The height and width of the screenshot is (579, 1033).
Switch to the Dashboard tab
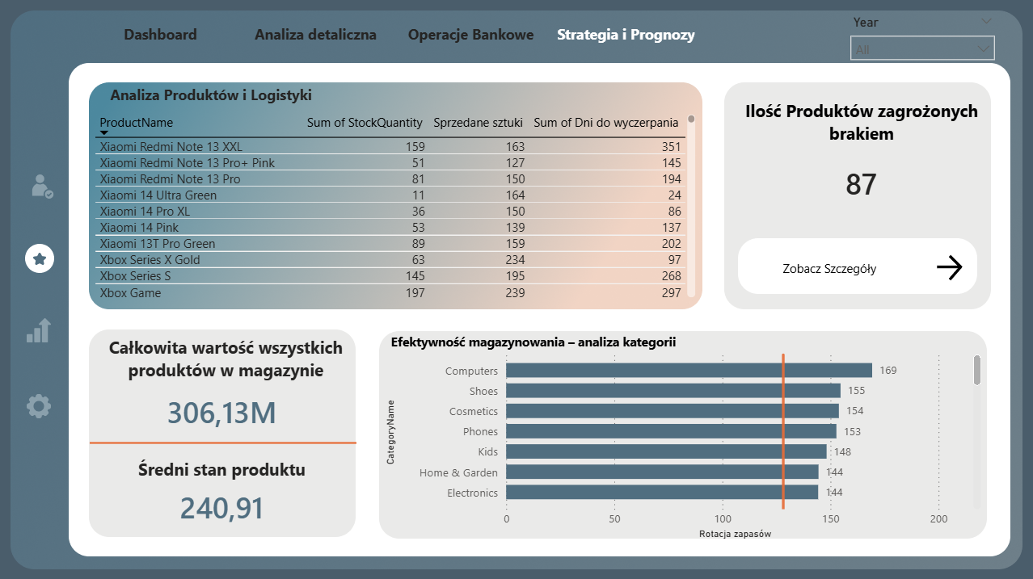(x=160, y=35)
